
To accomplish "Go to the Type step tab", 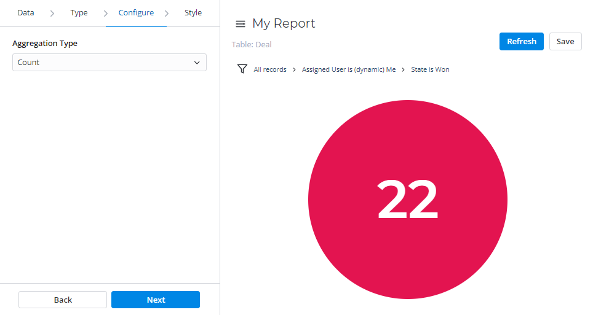I will (79, 13).
